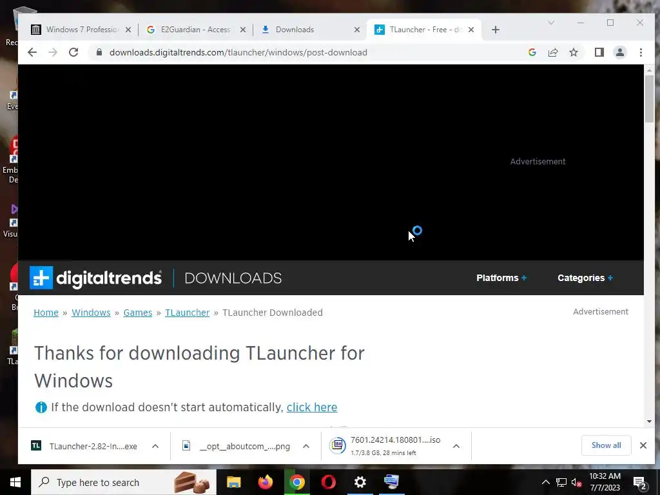Click the computer monitor taskbar app
Image resolution: width=660 pixels, height=495 pixels.
tap(391, 482)
